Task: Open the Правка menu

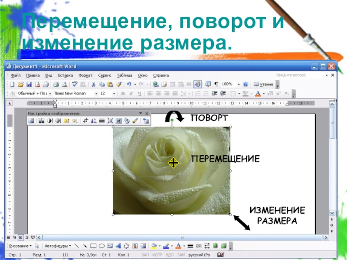Action: pos(33,75)
